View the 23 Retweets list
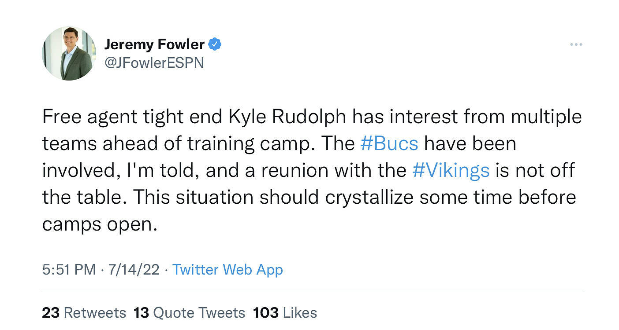The height and width of the screenshot is (330, 619). pos(84,313)
